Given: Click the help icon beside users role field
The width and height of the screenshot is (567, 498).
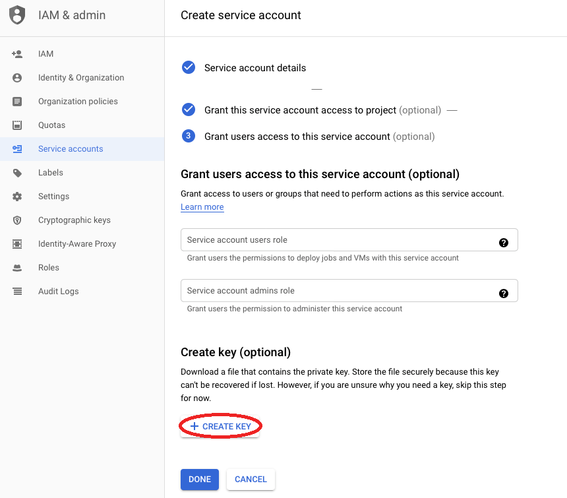Looking at the screenshot, I should [x=504, y=242].
